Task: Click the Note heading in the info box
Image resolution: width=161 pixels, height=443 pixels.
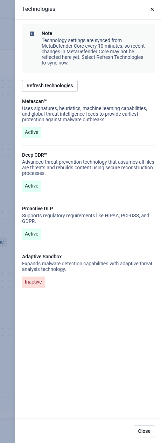Action: click(x=47, y=33)
